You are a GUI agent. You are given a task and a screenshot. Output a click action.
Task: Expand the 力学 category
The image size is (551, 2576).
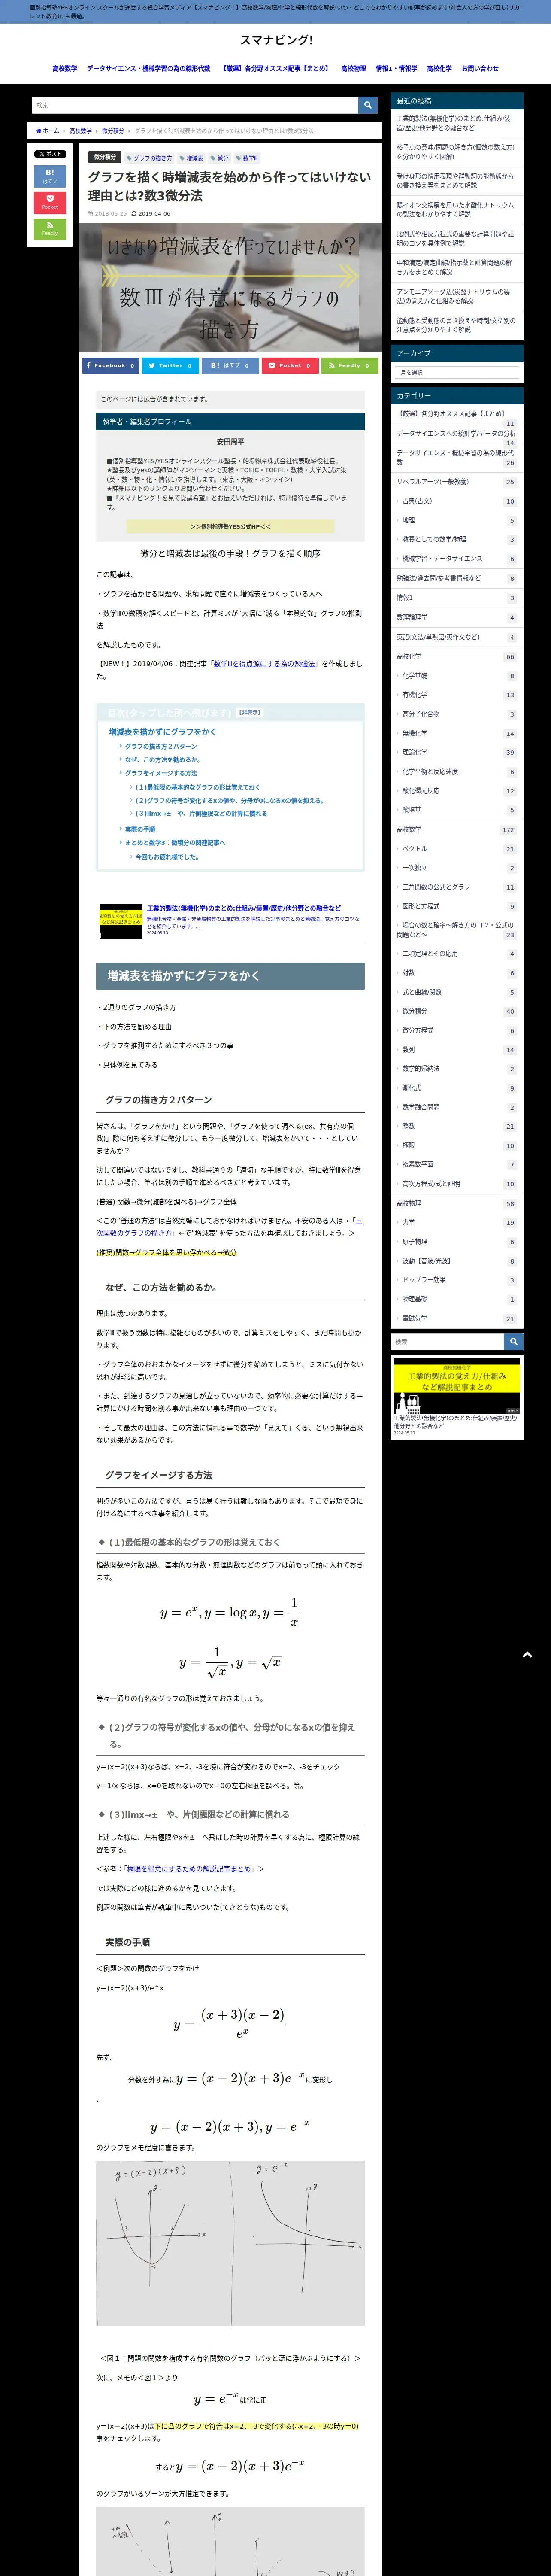pyautogui.click(x=457, y=1223)
